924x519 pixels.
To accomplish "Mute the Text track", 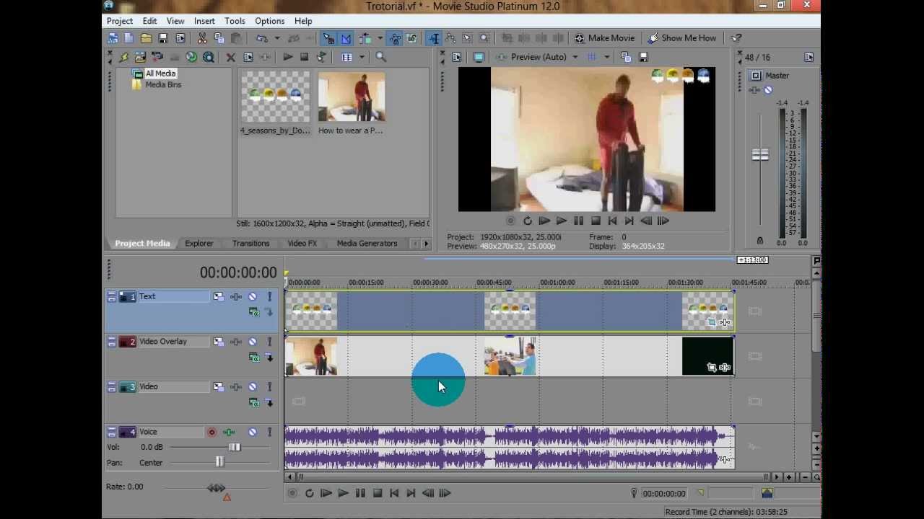I will 253,296.
